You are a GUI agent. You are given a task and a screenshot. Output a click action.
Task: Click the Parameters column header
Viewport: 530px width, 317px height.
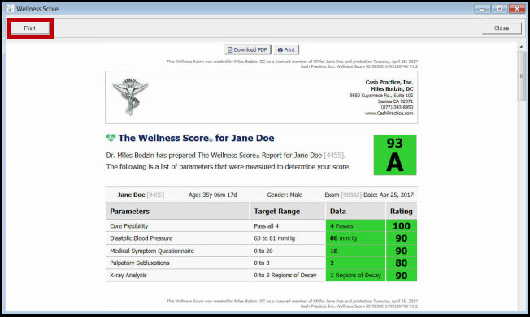click(177, 211)
